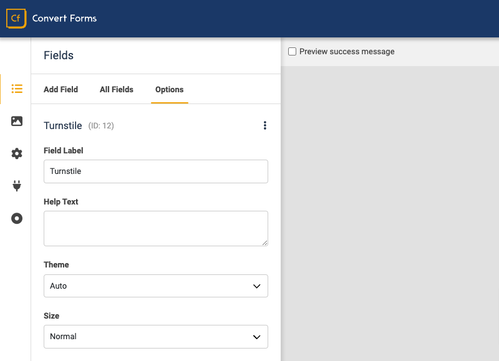
Task: Click the Preview success message label
Action: [x=347, y=52]
